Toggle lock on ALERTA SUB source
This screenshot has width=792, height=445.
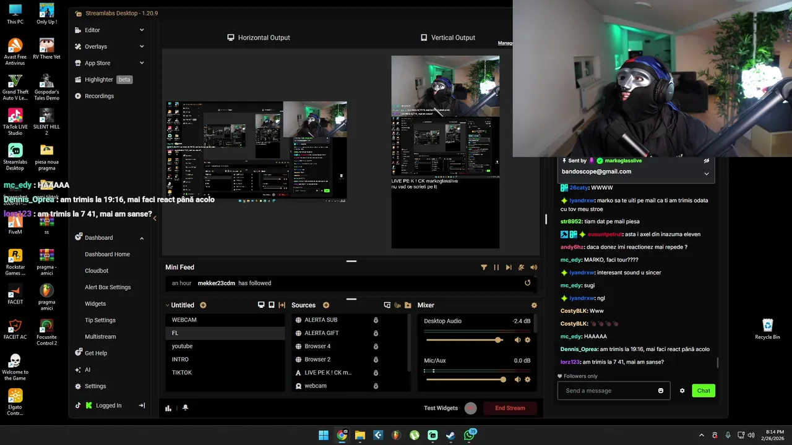pyautogui.click(x=376, y=320)
